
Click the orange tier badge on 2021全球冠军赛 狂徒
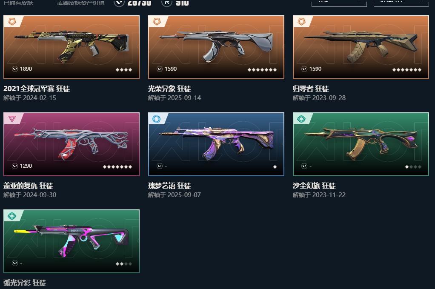[12, 21]
